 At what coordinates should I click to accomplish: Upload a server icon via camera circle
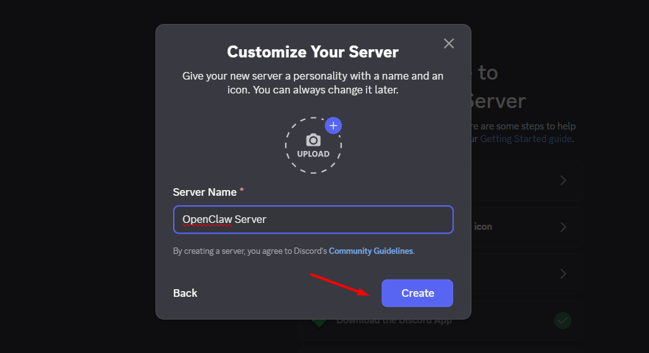(x=313, y=145)
